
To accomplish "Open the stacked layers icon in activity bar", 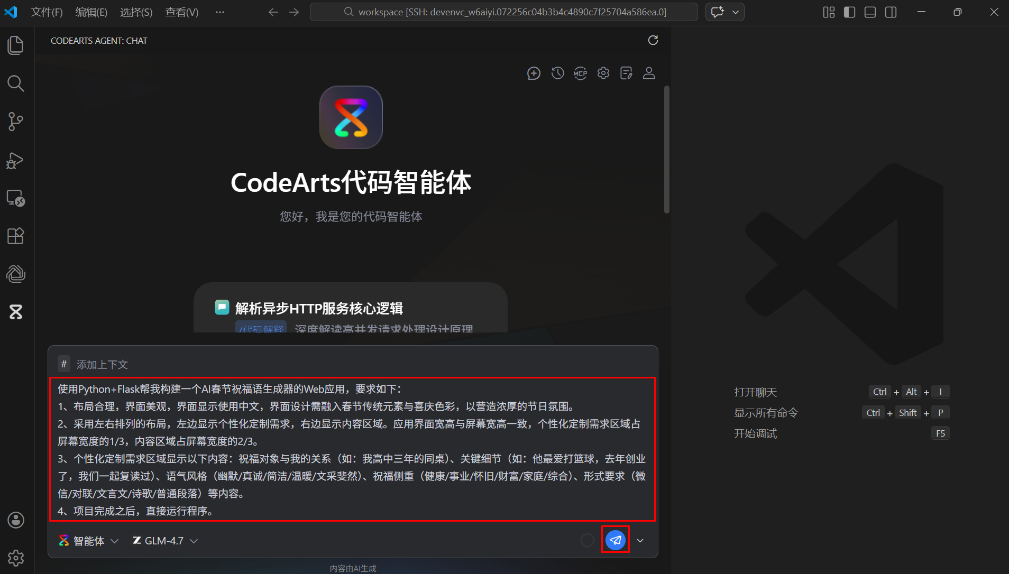I will [x=16, y=274].
